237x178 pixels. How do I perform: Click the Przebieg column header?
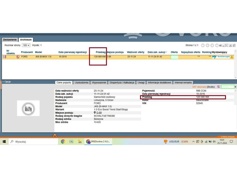coord(101,52)
